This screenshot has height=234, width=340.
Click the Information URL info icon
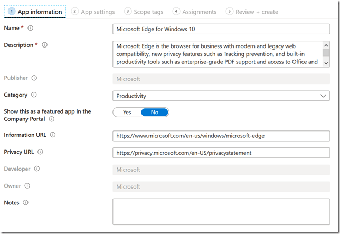click(x=53, y=135)
